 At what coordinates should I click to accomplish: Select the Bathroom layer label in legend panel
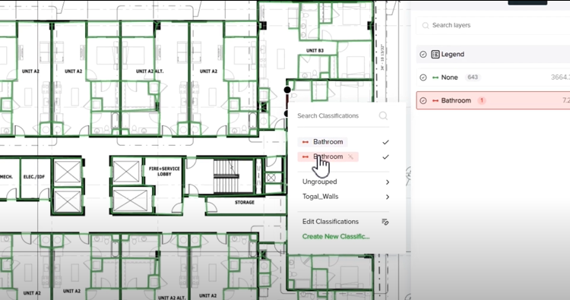456,100
